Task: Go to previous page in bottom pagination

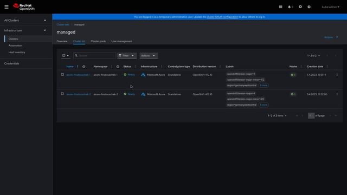Action: coord(303,115)
